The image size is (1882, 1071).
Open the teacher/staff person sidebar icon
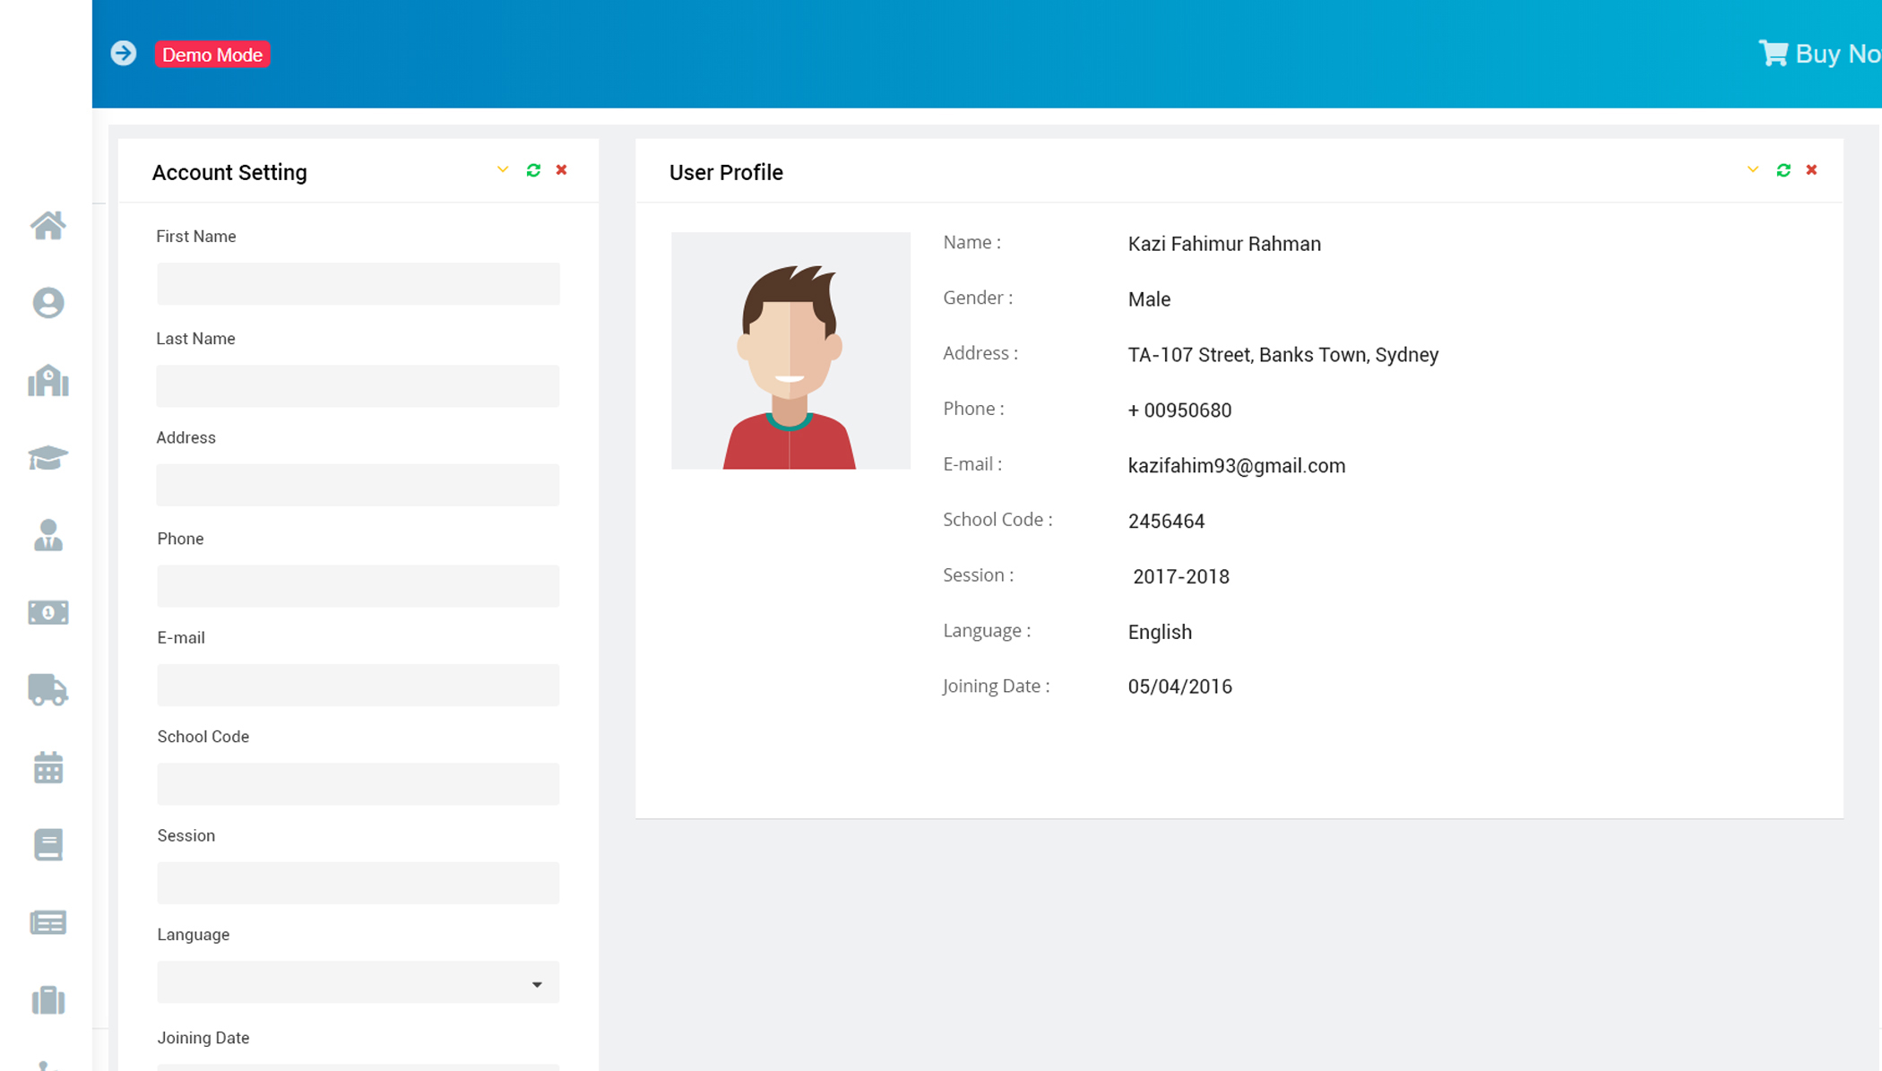coord(48,535)
